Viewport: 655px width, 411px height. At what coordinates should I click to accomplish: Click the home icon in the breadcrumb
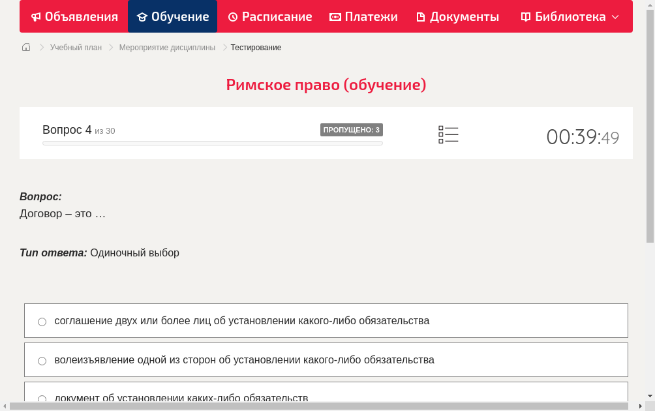click(x=25, y=47)
